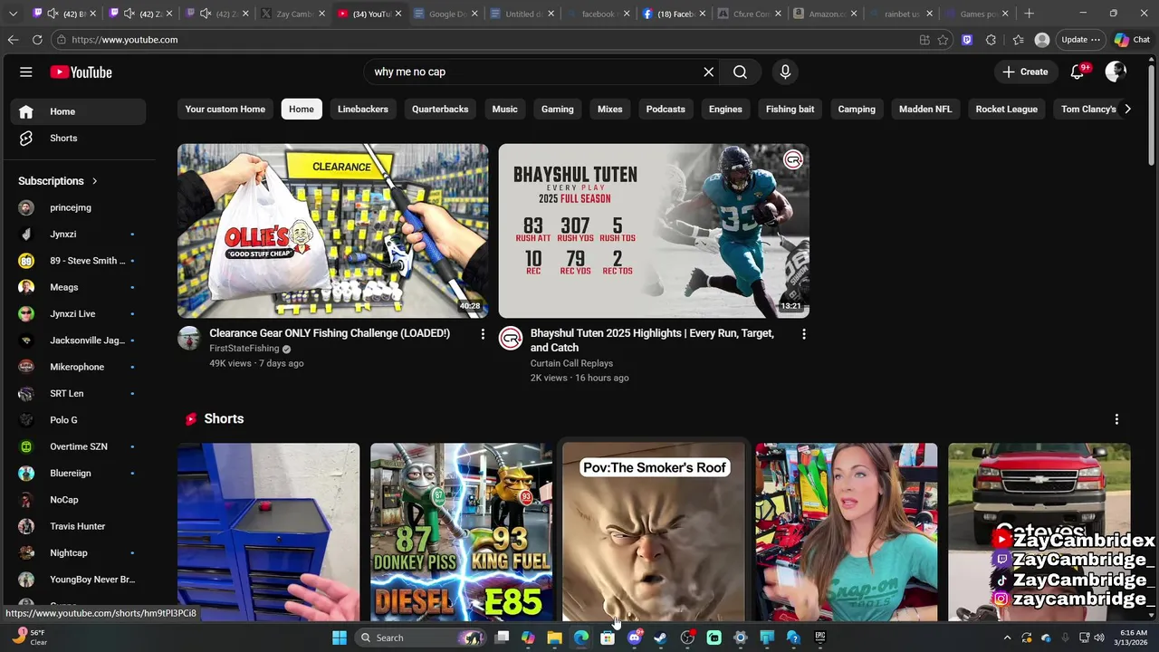Open the Twitch extension icon in toolbar

click(967, 40)
